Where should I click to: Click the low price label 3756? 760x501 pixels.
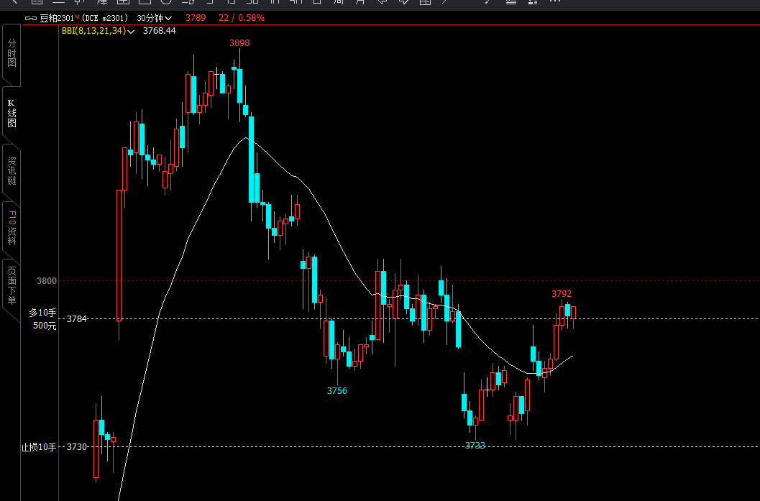[x=337, y=391]
